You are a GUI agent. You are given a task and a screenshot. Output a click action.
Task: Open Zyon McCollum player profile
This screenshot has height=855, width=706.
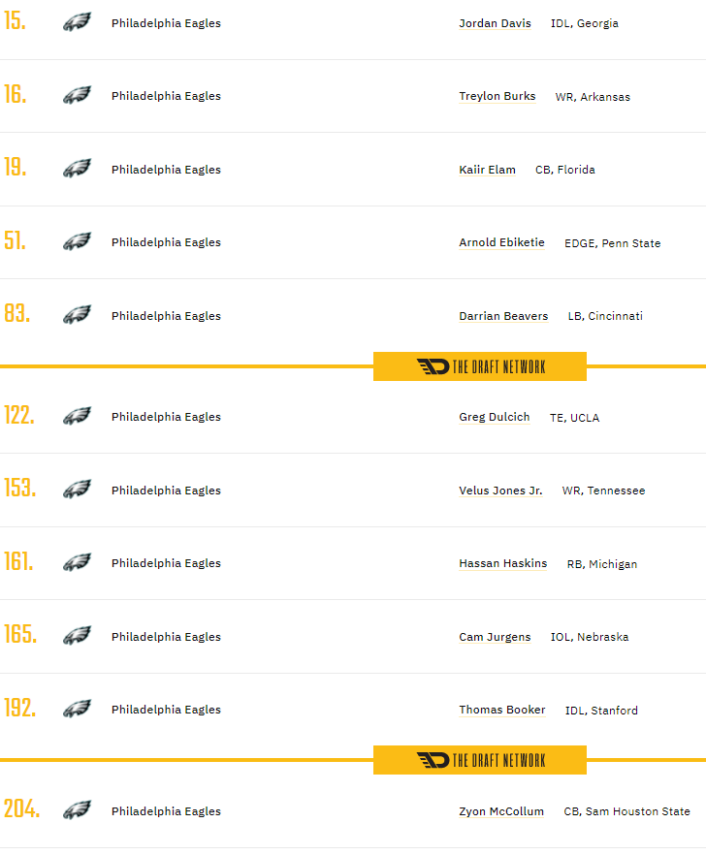tap(501, 811)
